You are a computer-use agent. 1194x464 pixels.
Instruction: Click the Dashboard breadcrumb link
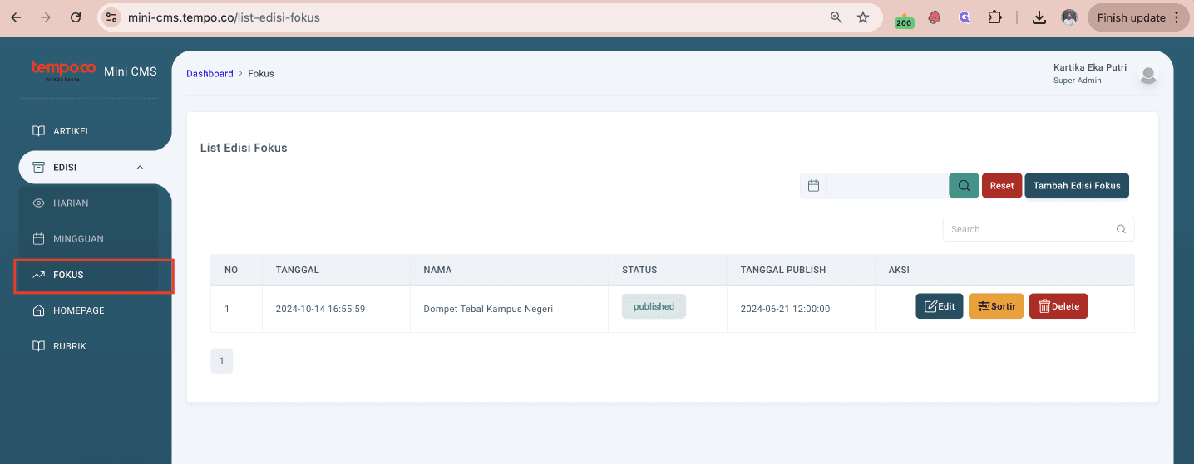(x=210, y=74)
